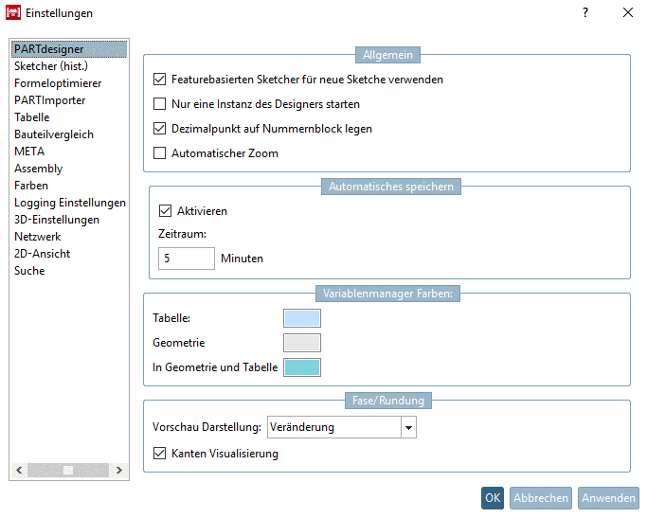Click the help question mark button
647x518 pixels.
click(585, 13)
